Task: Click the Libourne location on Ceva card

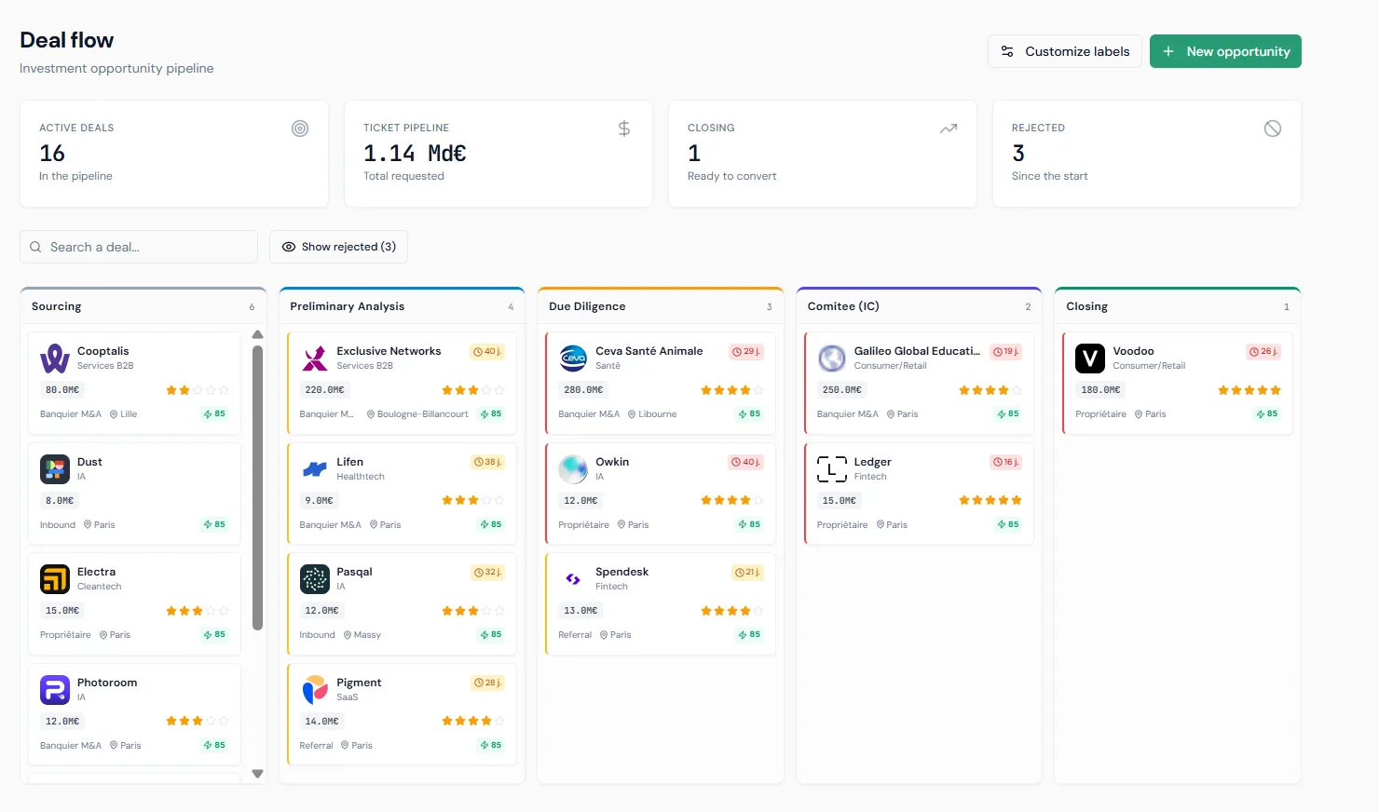Action: tap(652, 414)
